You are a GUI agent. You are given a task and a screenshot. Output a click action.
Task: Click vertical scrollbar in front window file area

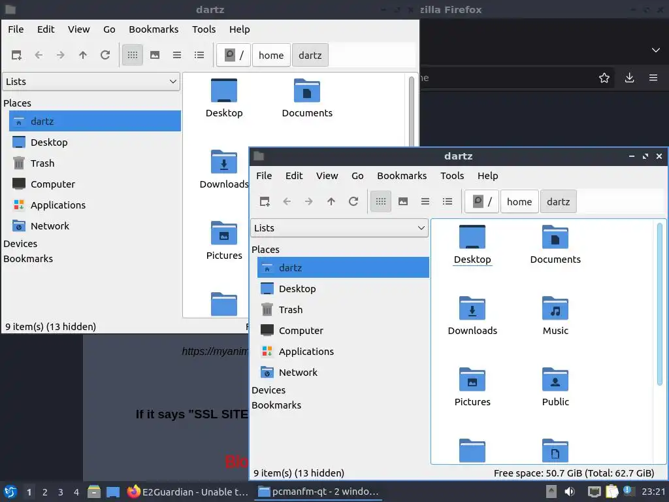660,303
